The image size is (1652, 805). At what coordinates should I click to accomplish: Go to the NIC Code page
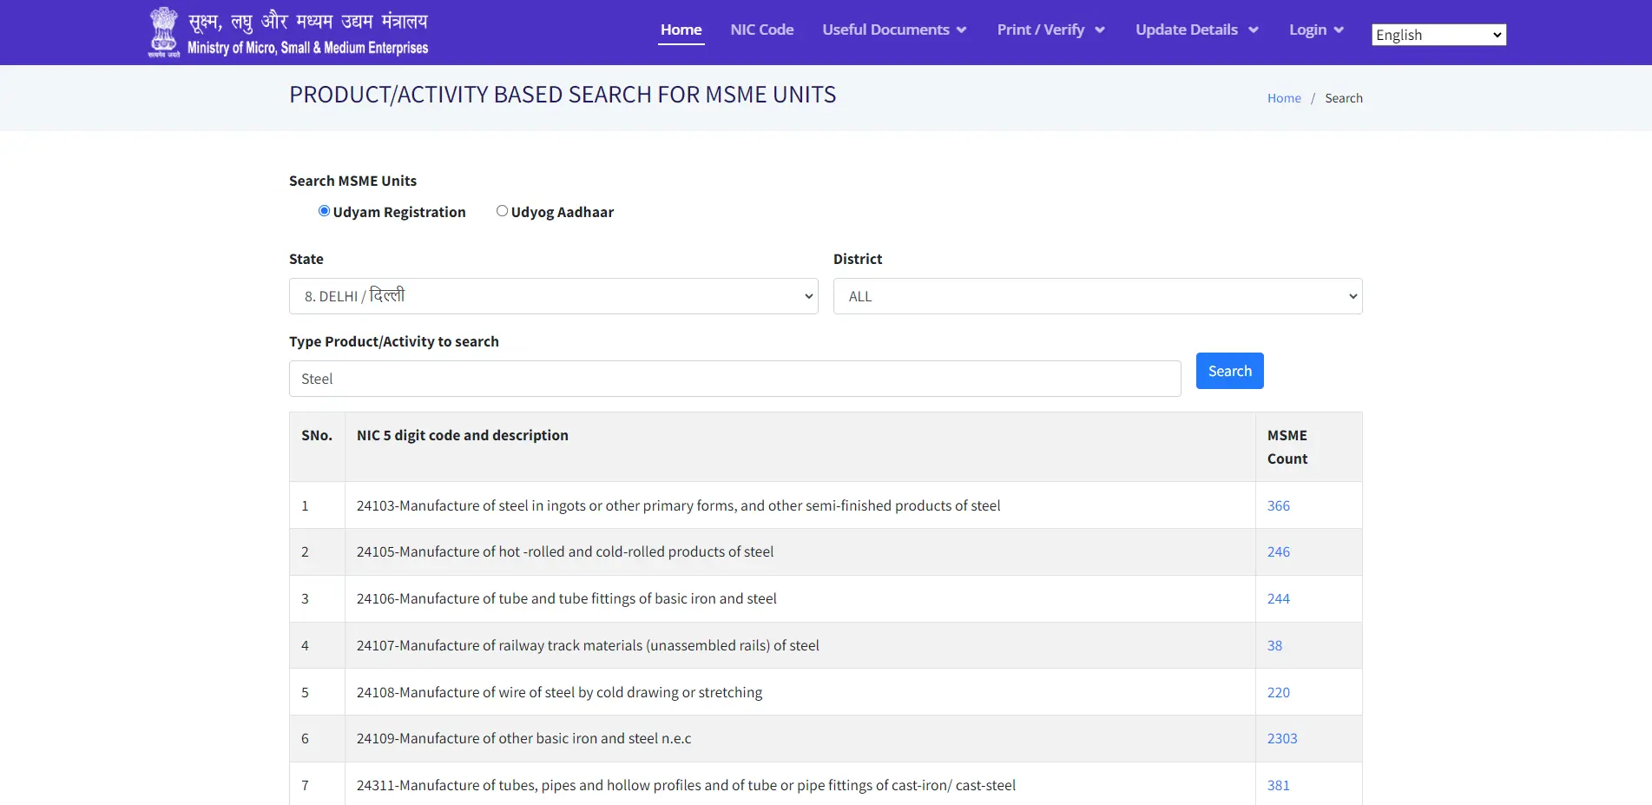761,30
